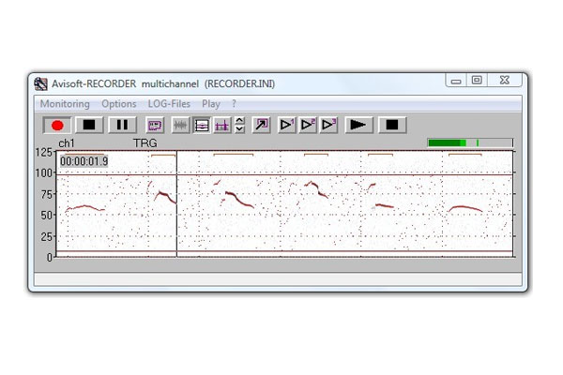Toggle the spectrogram display mode
The height and width of the screenshot is (375, 563).
pyautogui.click(x=202, y=126)
